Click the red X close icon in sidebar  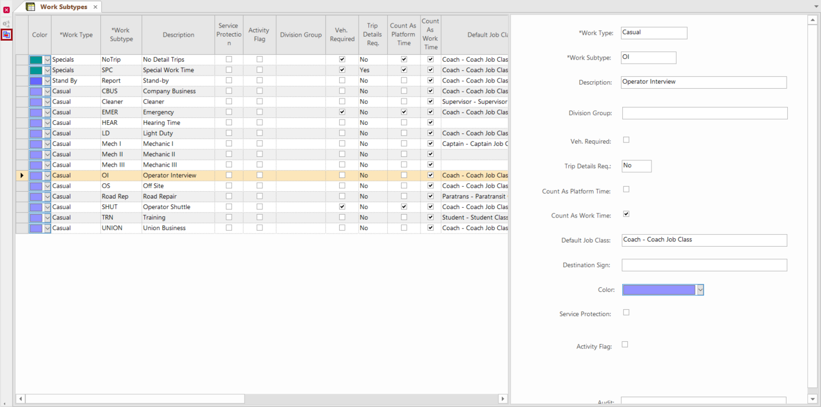coord(6,10)
